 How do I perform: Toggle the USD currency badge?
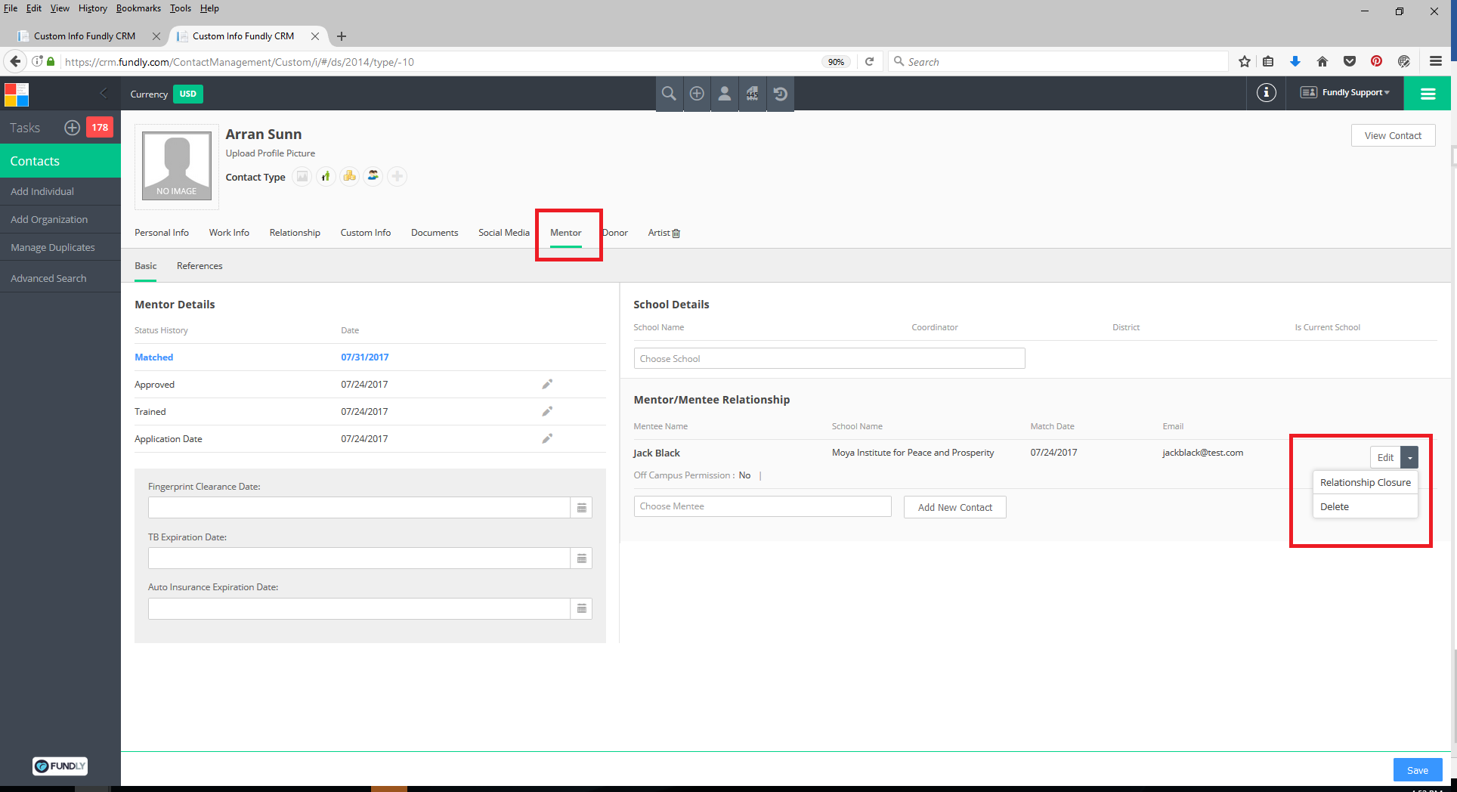tap(188, 94)
